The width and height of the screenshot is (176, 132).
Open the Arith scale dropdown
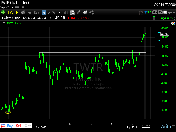pyautogui.click(x=168, y=126)
